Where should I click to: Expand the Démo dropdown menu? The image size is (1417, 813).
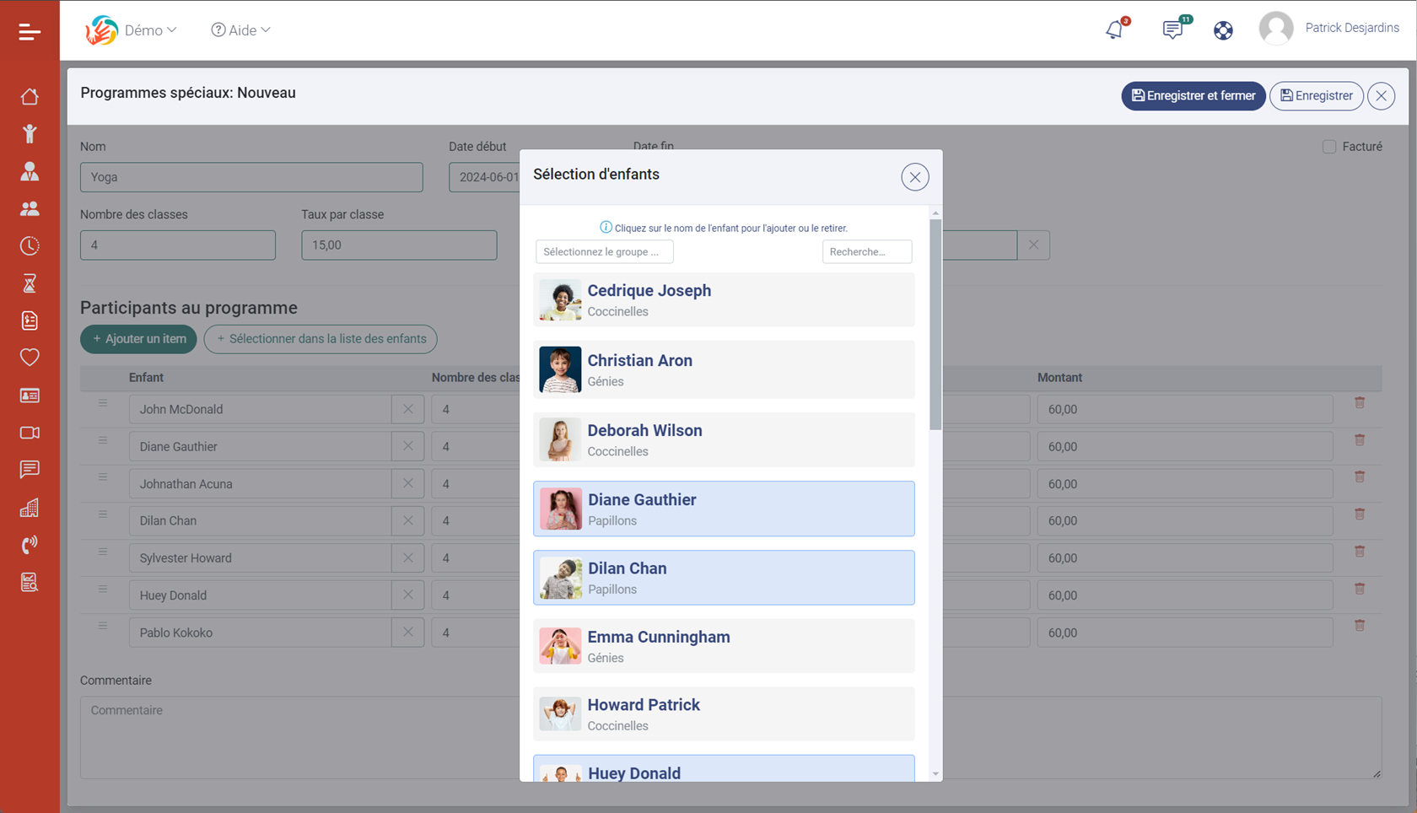[150, 30]
